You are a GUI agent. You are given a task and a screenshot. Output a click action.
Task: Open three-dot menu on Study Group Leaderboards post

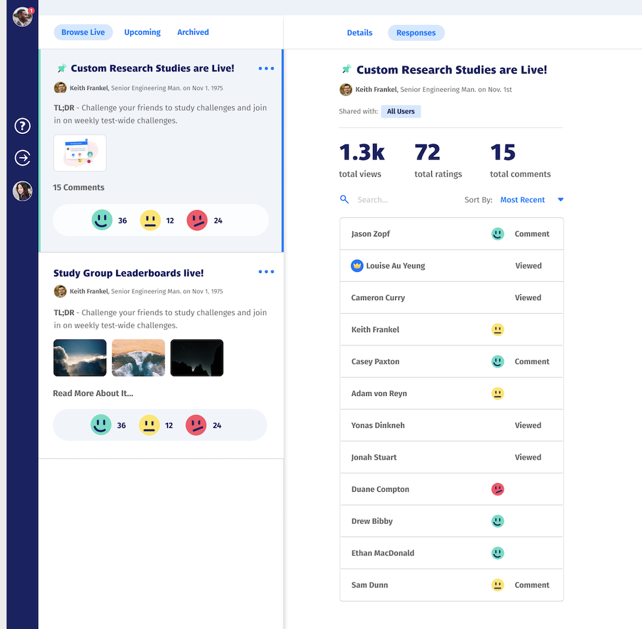(266, 272)
